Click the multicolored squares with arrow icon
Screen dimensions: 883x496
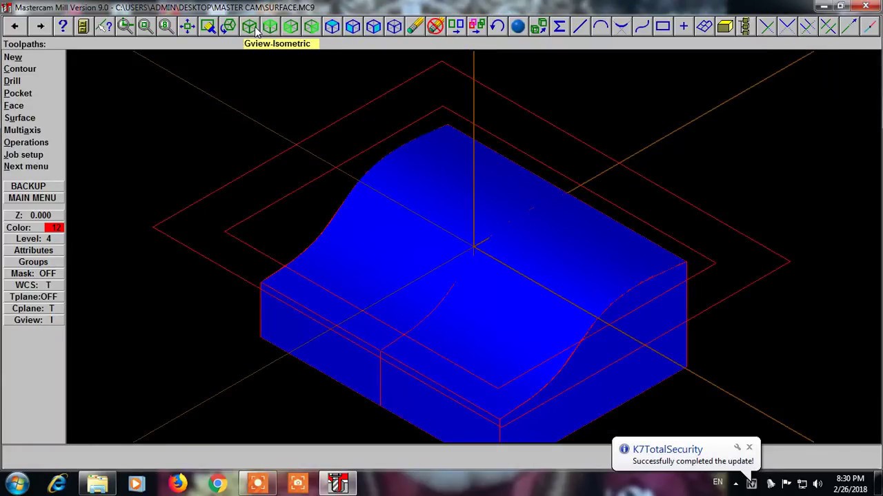click(477, 26)
